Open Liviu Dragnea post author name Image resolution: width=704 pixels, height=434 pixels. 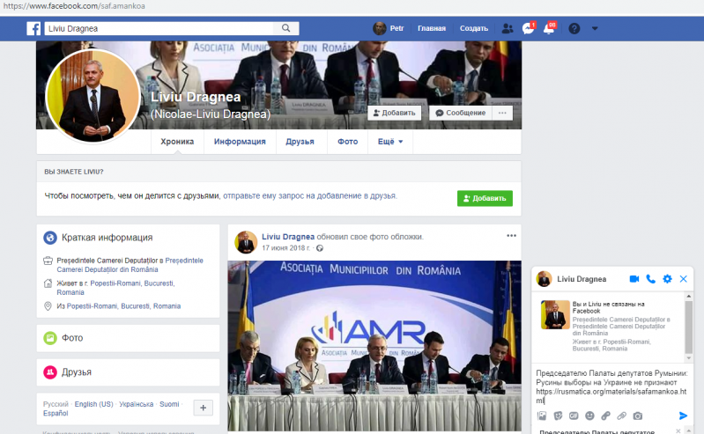[x=288, y=237]
